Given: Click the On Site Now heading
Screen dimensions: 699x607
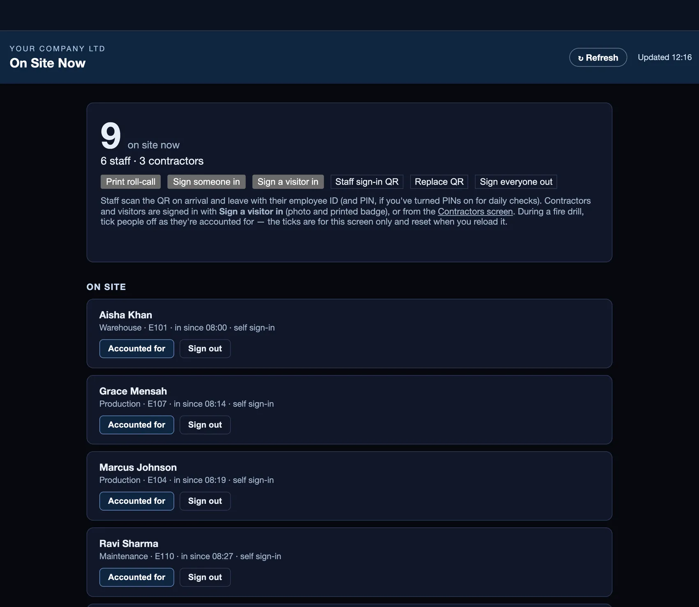Looking at the screenshot, I should click(x=48, y=63).
